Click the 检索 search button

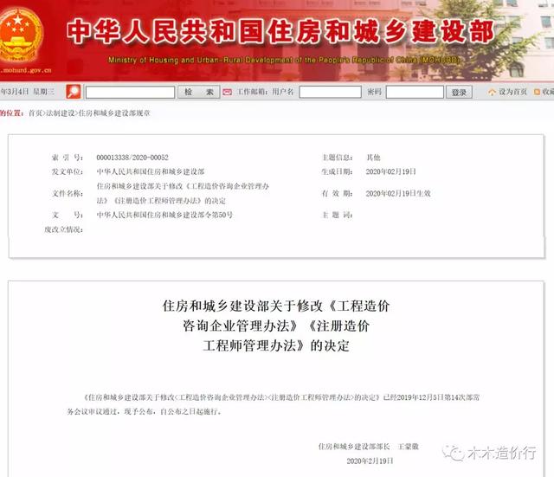(x=199, y=93)
